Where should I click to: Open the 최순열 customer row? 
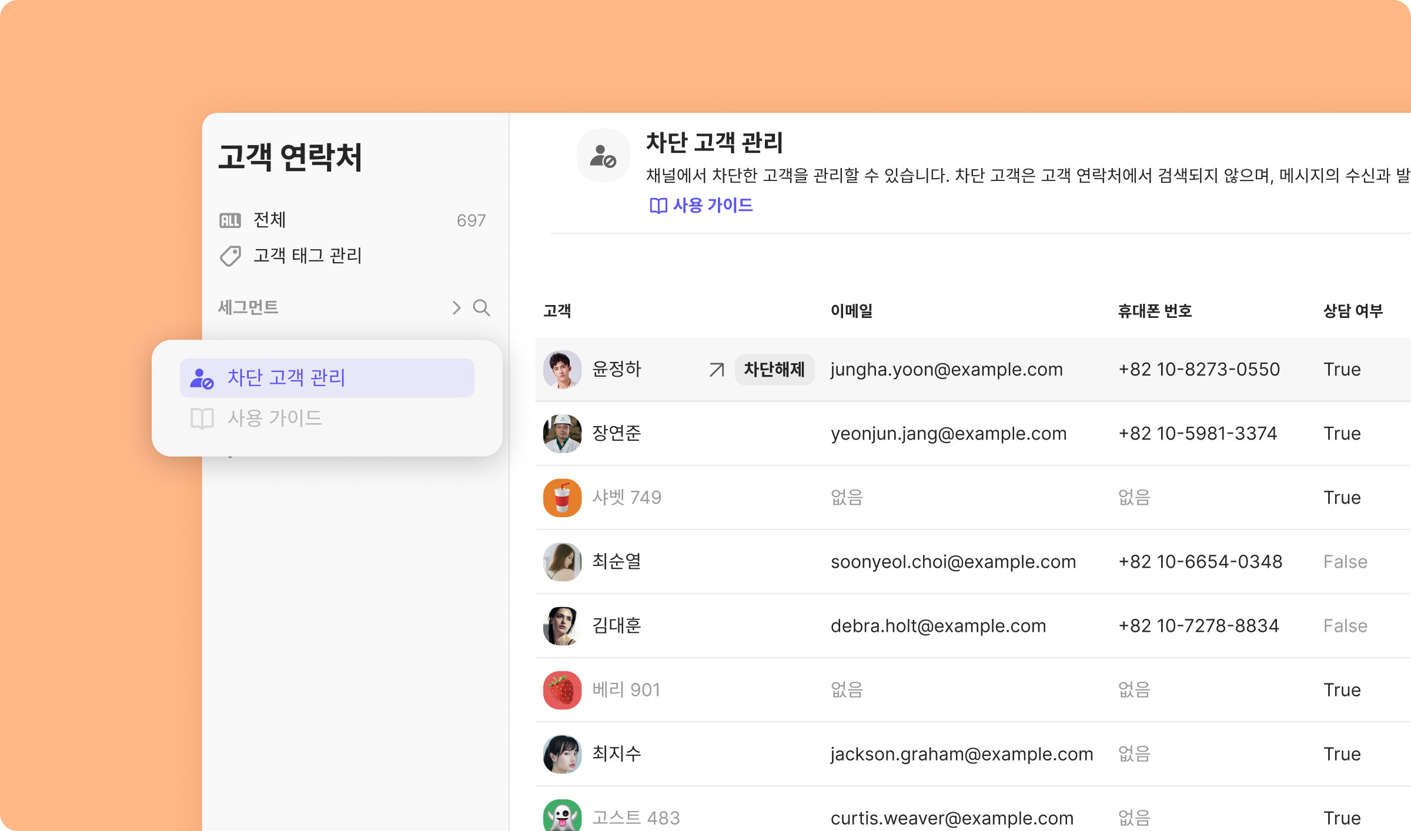click(x=616, y=562)
